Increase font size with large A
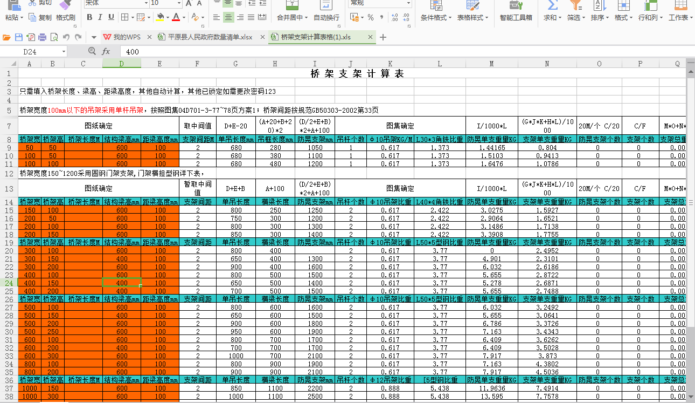The height and width of the screenshot is (403, 695). click(x=189, y=3)
